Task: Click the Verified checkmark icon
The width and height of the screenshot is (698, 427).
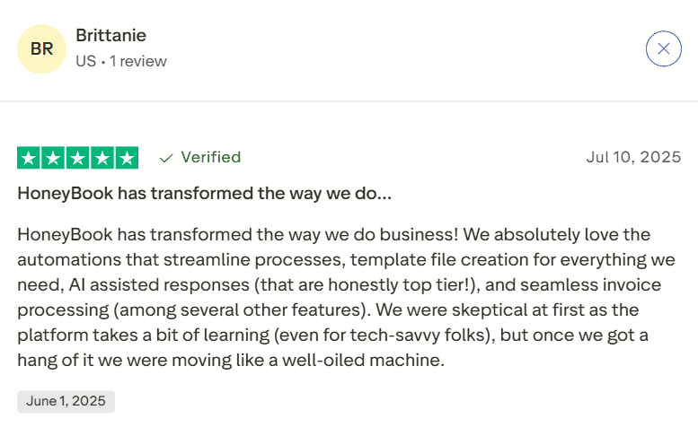Action: (166, 158)
